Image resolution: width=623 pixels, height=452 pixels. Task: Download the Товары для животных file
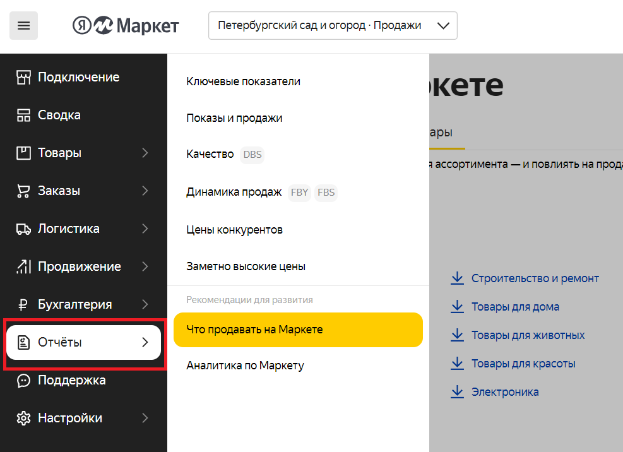tap(528, 336)
